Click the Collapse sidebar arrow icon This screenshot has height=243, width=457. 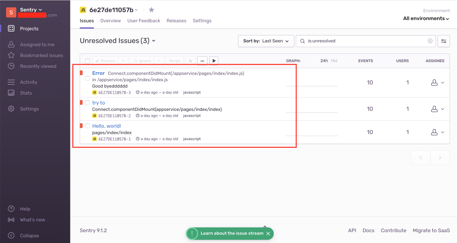click(11, 235)
